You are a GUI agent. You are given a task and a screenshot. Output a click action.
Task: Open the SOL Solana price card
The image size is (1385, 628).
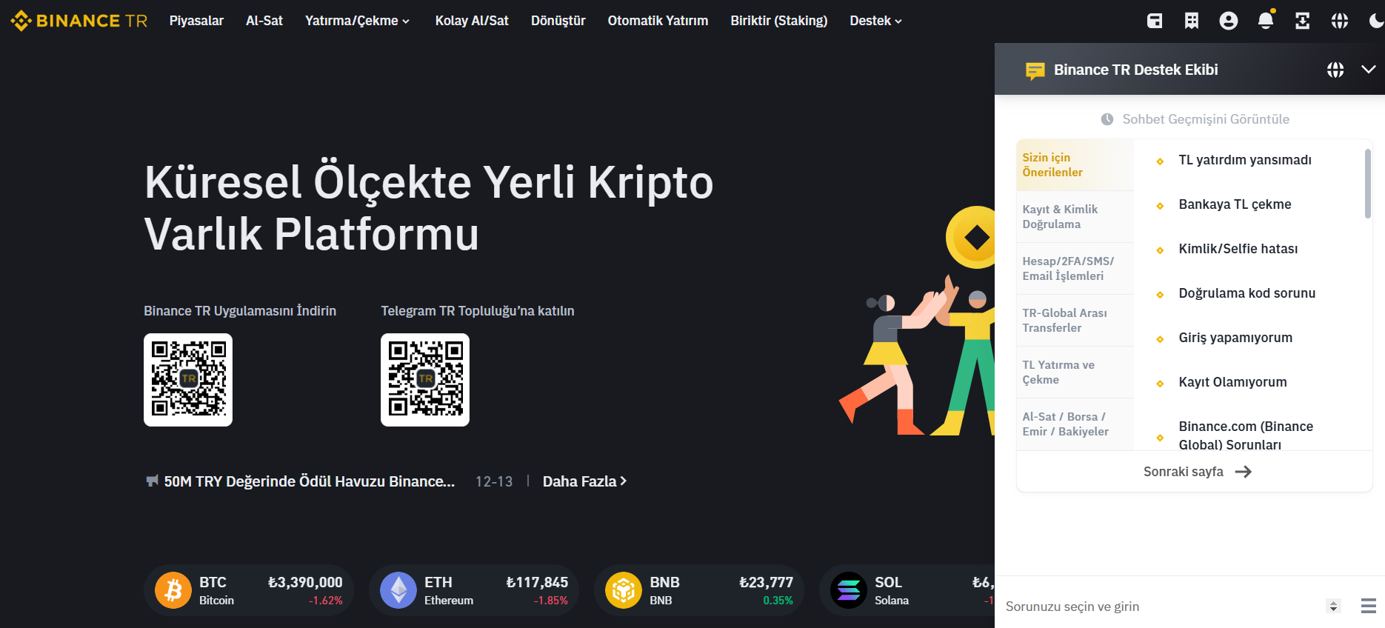(907, 590)
